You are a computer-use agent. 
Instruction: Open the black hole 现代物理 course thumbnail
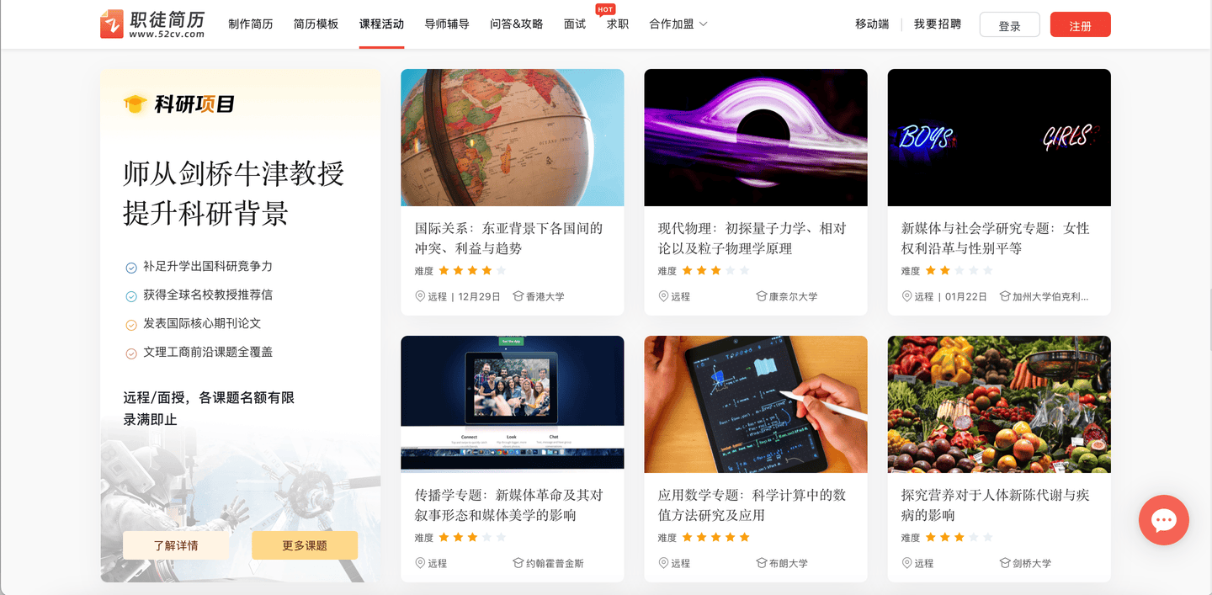coord(756,137)
